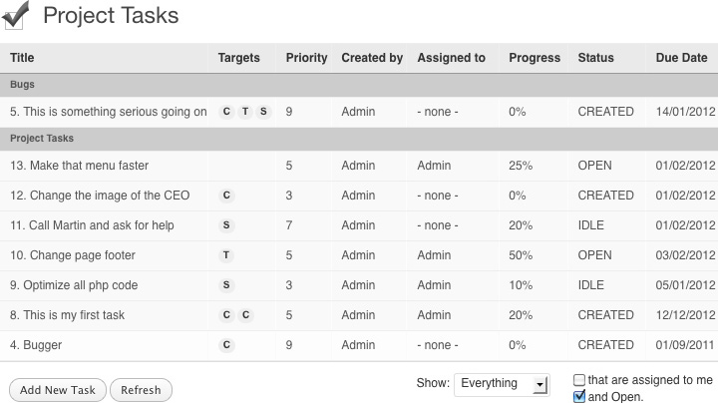Click the Add New Task button
718x403 pixels.
pos(58,390)
